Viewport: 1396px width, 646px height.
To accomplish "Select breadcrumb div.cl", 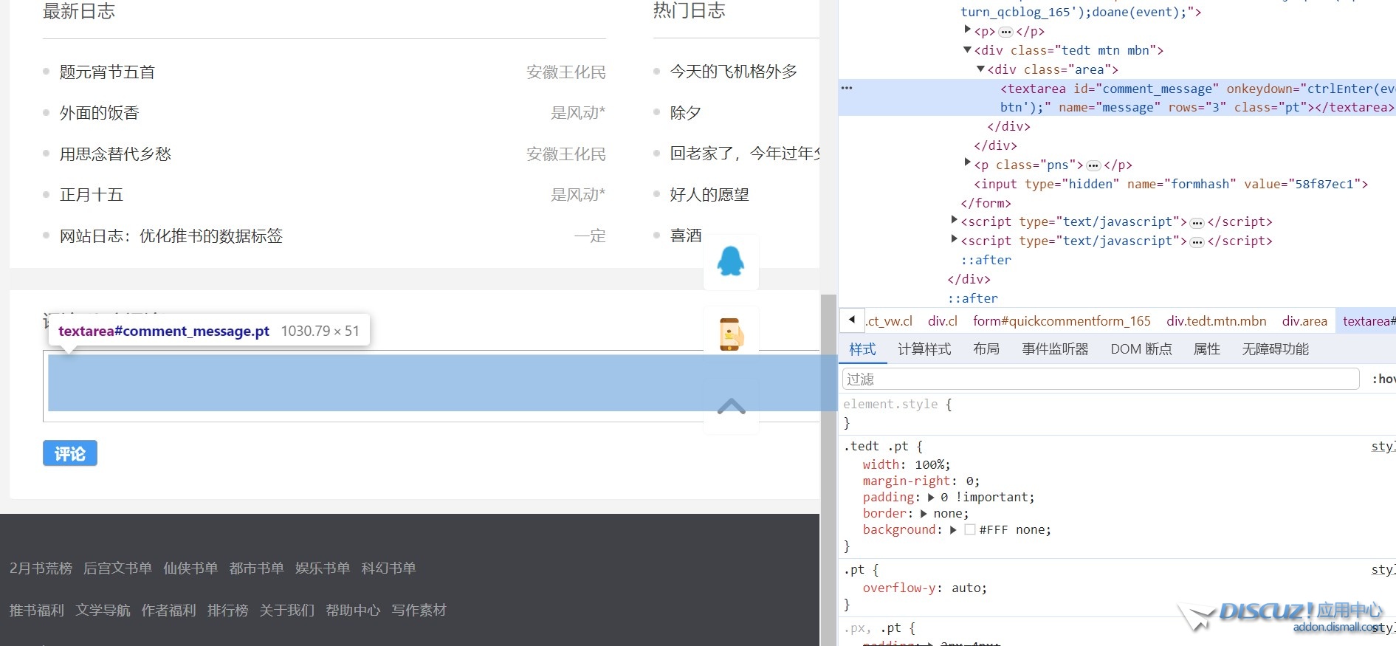I will (942, 321).
